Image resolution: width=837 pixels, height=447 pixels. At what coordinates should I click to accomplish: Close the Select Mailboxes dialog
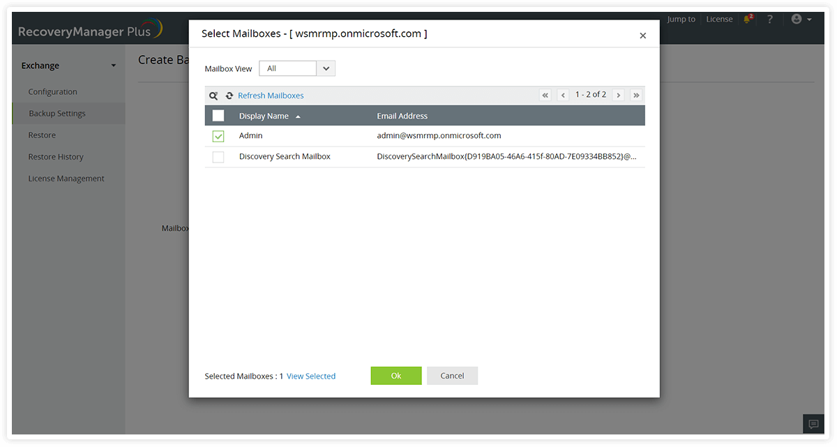point(643,36)
